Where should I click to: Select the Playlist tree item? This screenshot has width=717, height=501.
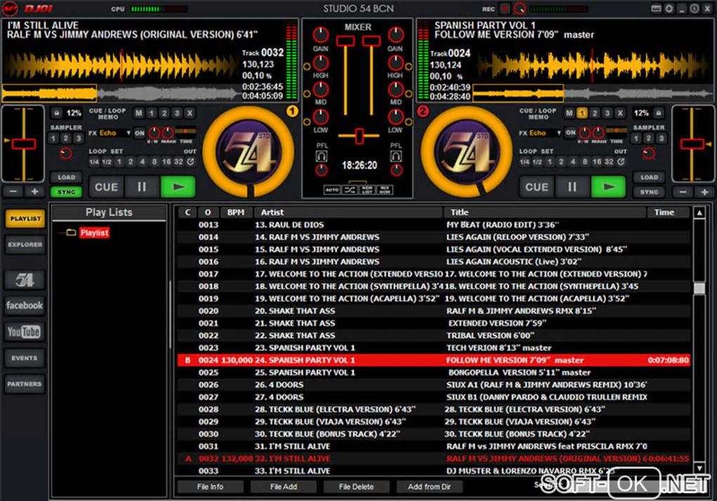[x=94, y=233]
